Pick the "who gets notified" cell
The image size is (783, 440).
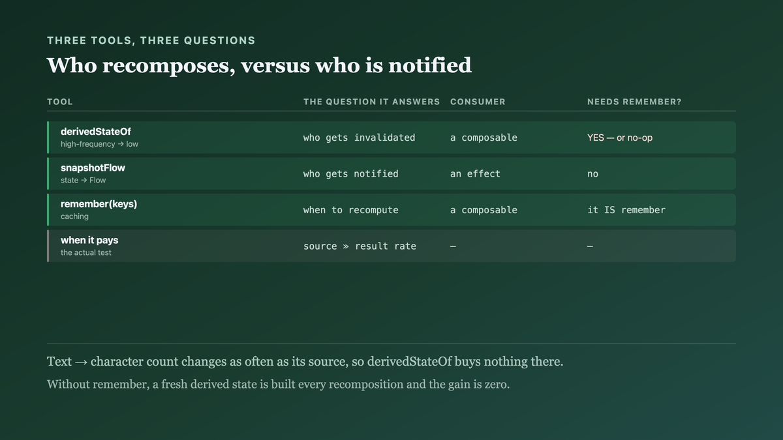(350, 173)
